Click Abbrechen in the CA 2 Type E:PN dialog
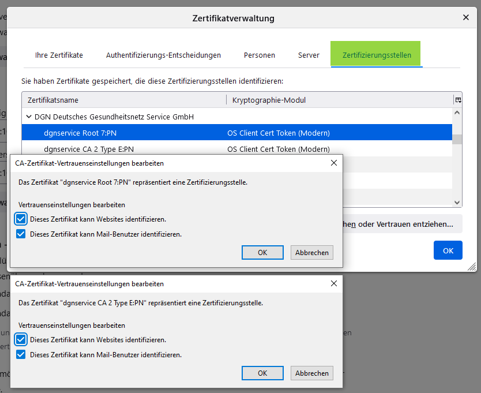Viewport: 481px width, 393px height. pyautogui.click(x=311, y=373)
